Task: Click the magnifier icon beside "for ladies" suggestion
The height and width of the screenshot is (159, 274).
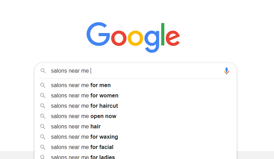Action: click(43, 157)
